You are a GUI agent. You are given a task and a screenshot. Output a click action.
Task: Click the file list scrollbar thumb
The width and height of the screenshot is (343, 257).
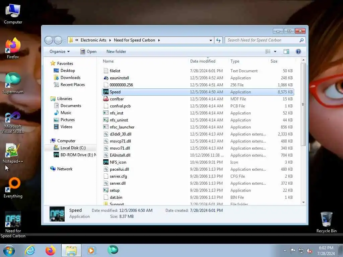(303, 104)
